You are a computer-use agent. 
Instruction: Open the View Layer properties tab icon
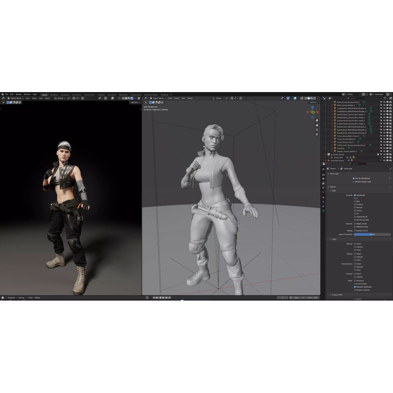pos(323,183)
